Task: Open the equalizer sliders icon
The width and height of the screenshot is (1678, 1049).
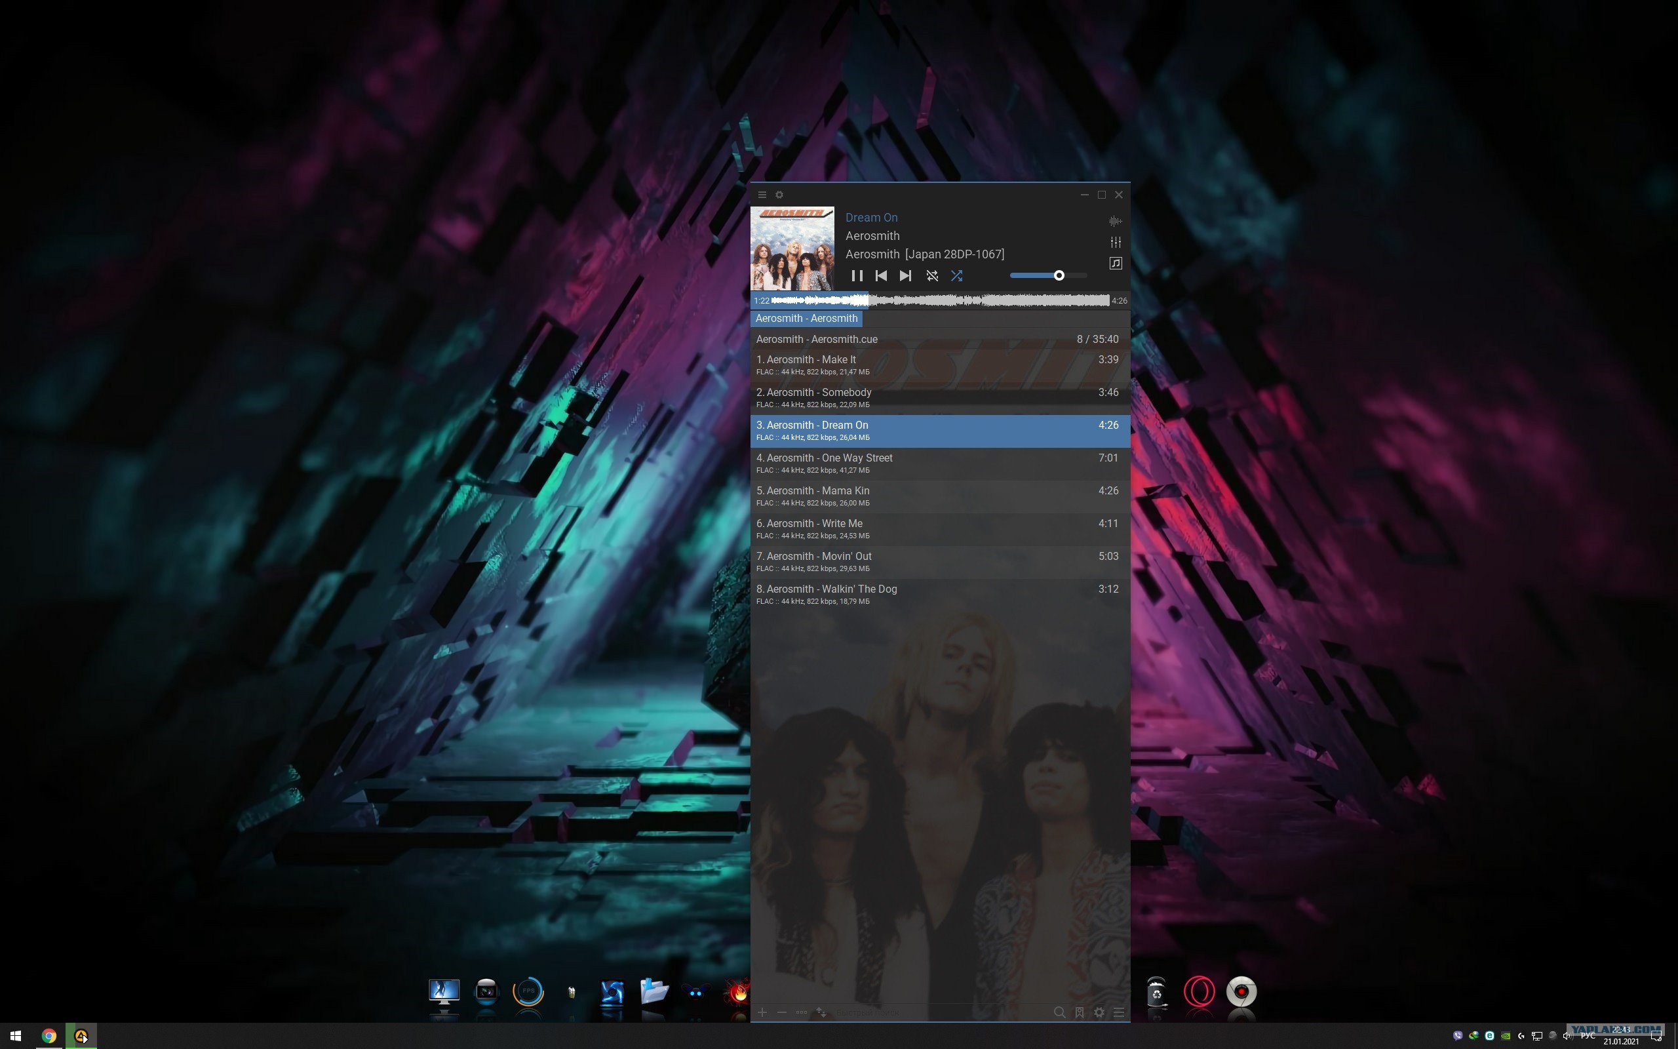Action: coord(1115,242)
